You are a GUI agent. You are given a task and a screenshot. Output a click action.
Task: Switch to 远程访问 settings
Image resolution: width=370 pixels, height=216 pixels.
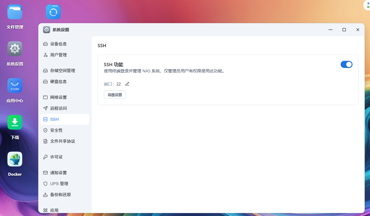coord(58,108)
